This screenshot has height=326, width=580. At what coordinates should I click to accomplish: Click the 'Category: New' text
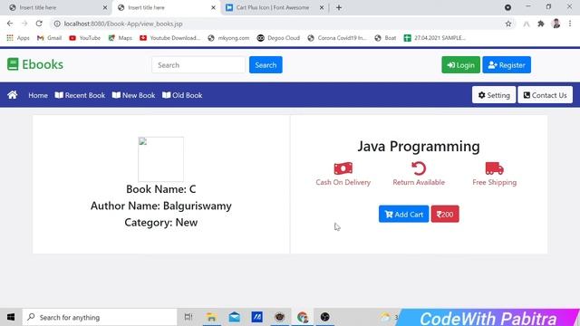[161, 222]
